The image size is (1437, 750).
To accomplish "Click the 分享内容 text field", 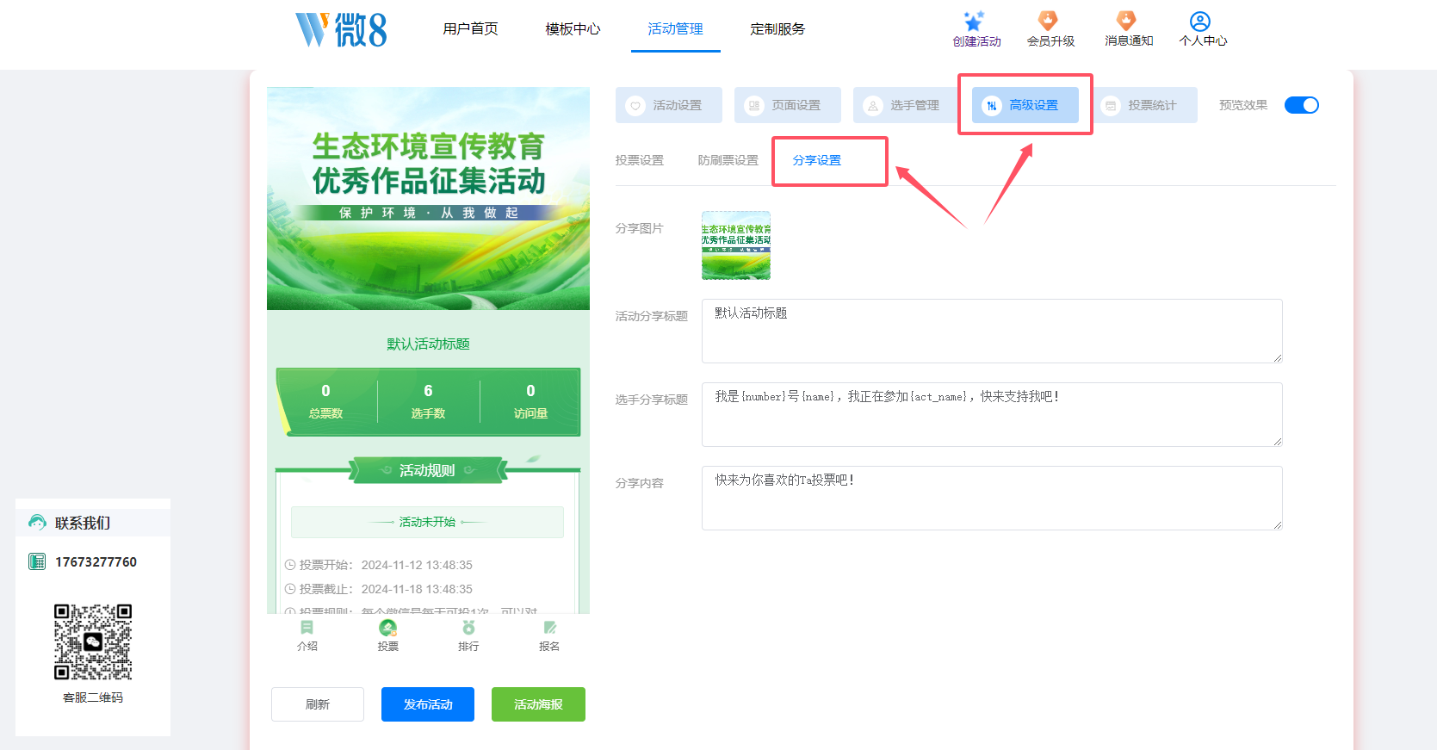I will tap(992, 498).
